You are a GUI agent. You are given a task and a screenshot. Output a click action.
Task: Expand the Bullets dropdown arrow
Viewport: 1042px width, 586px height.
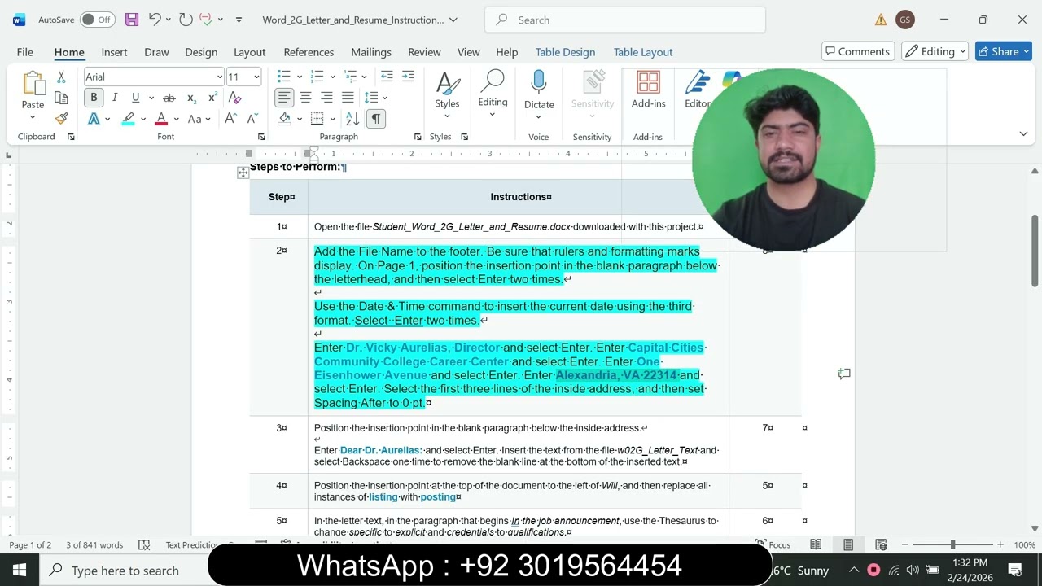click(299, 77)
